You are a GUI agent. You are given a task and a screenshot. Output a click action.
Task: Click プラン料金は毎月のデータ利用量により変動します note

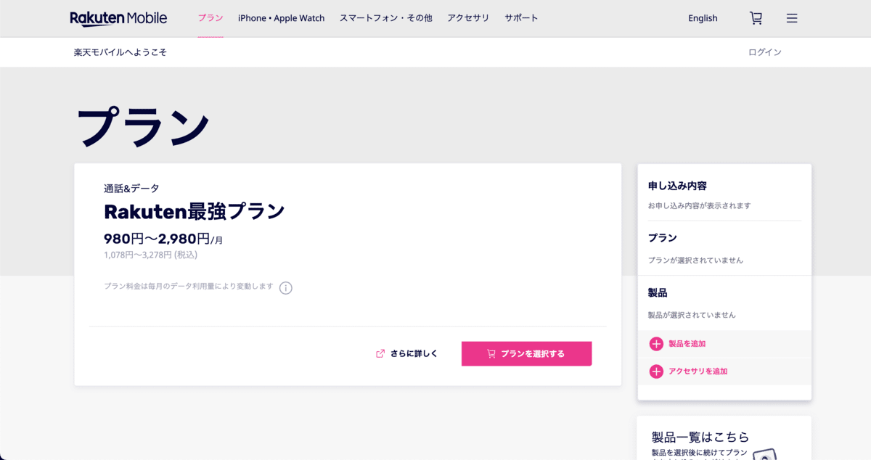[x=189, y=286]
